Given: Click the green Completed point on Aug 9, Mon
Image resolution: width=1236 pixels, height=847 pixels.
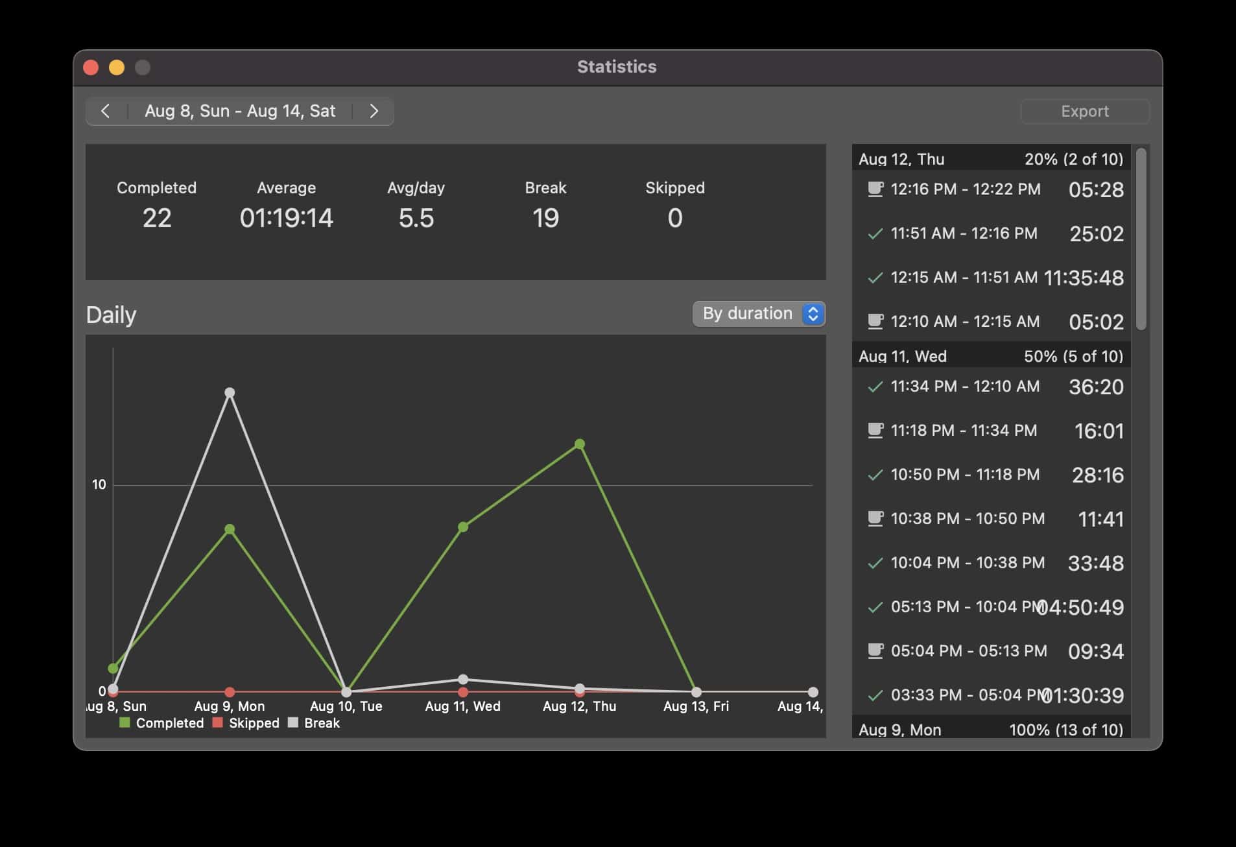Looking at the screenshot, I should point(230,530).
